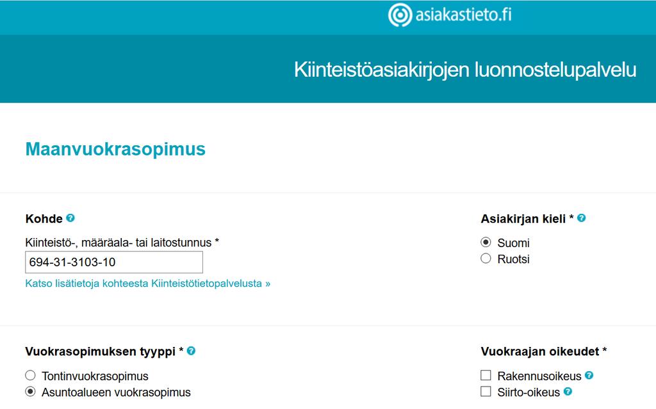Open help icon next to Asiakirjan kieli
Image resolution: width=656 pixels, height=409 pixels.
(581, 218)
